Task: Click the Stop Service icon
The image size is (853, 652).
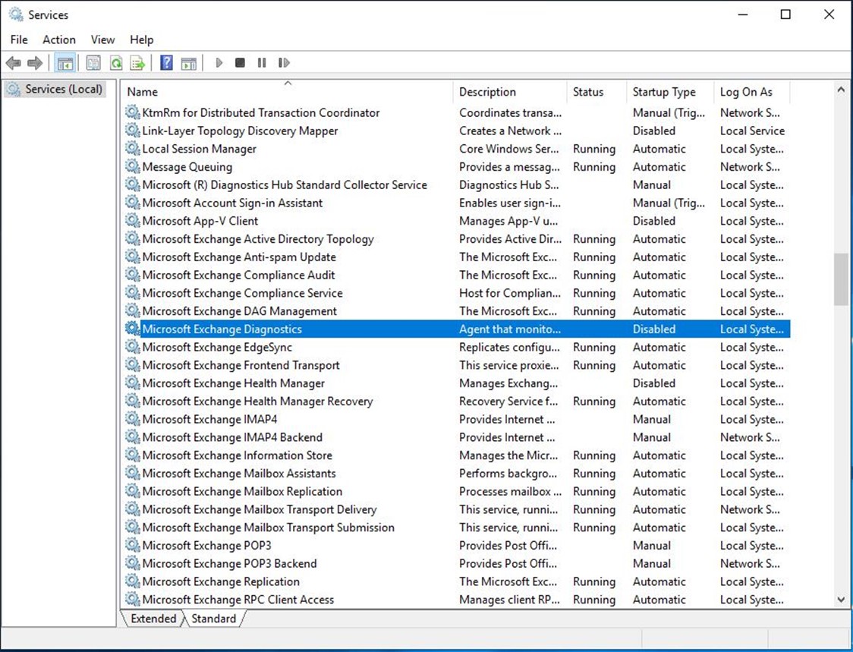Action: click(240, 63)
